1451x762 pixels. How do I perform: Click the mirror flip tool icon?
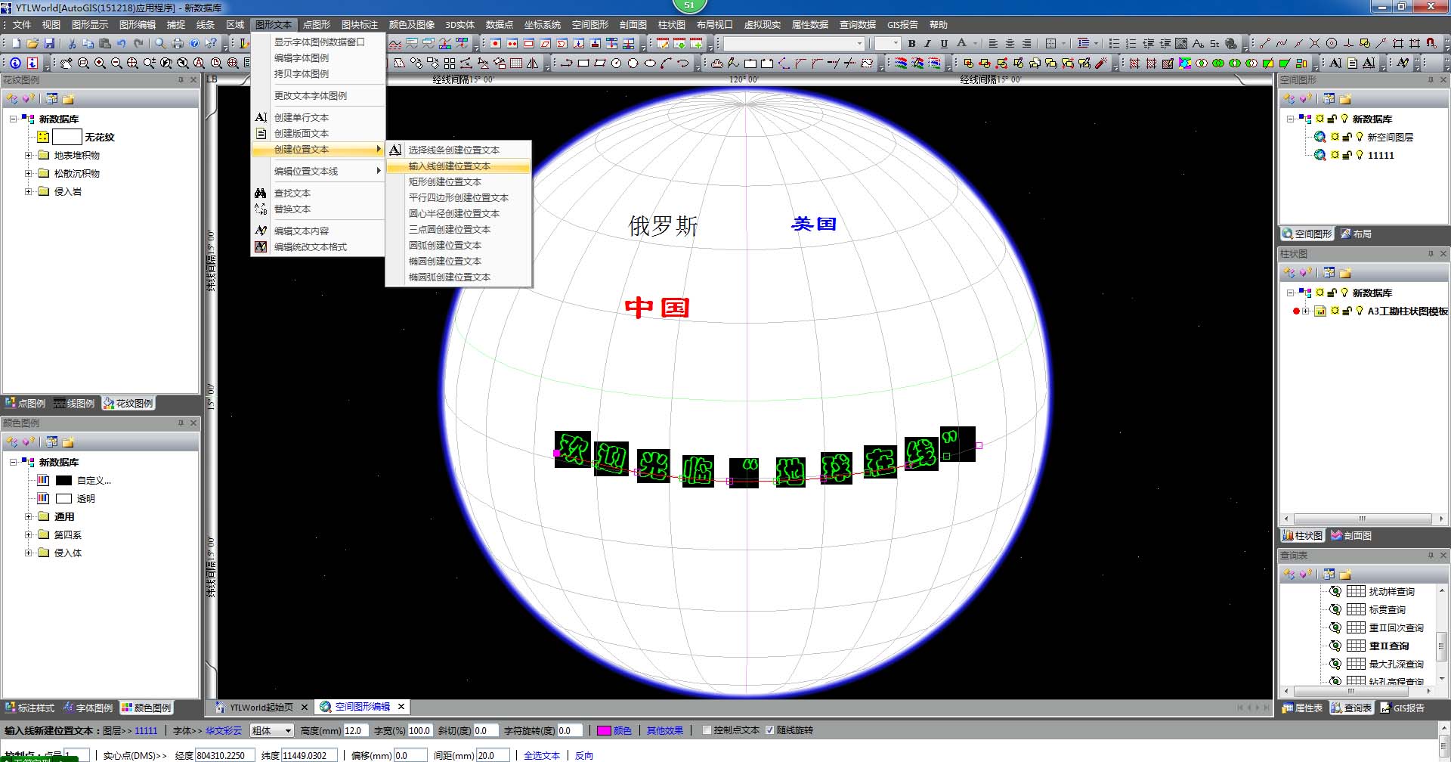[533, 63]
